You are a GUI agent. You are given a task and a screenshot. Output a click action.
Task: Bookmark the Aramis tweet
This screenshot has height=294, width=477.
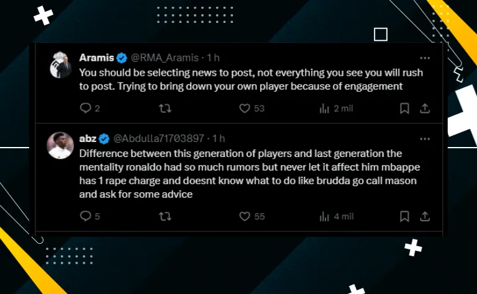(x=404, y=109)
